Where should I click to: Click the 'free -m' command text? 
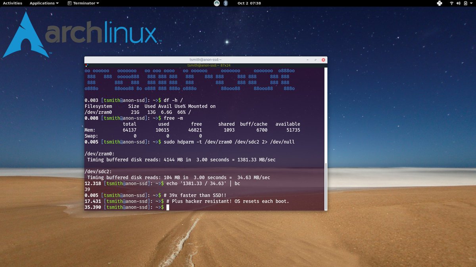coord(173,118)
